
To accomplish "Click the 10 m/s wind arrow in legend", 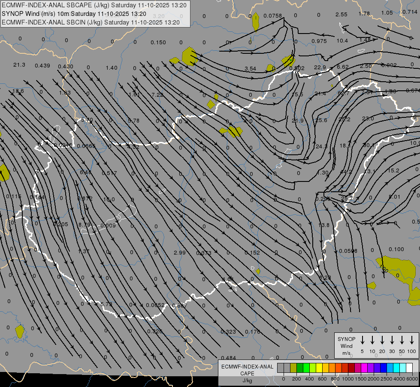I will 372,340.
